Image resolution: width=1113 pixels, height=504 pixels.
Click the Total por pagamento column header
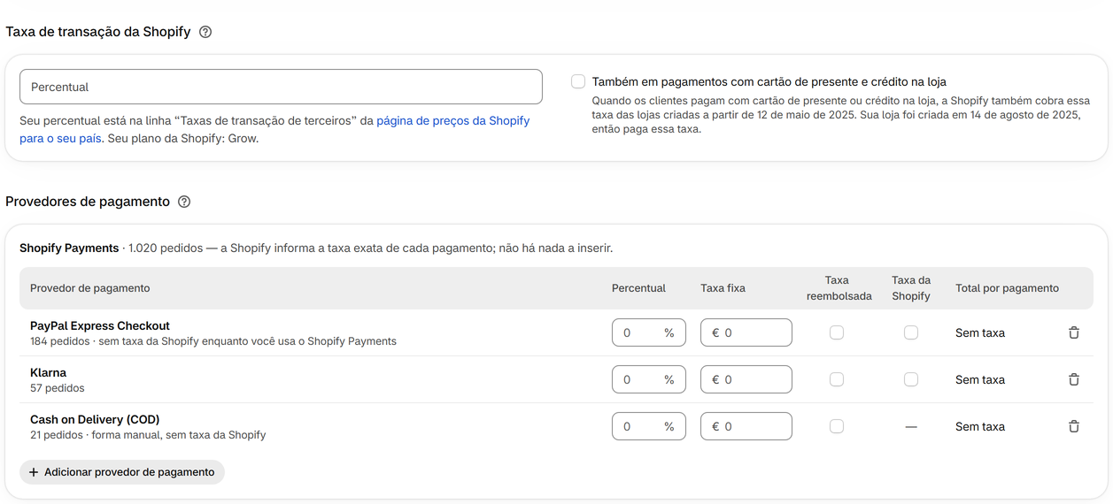(1007, 288)
